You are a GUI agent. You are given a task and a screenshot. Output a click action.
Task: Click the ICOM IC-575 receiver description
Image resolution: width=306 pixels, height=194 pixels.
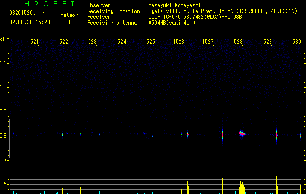point(195,17)
